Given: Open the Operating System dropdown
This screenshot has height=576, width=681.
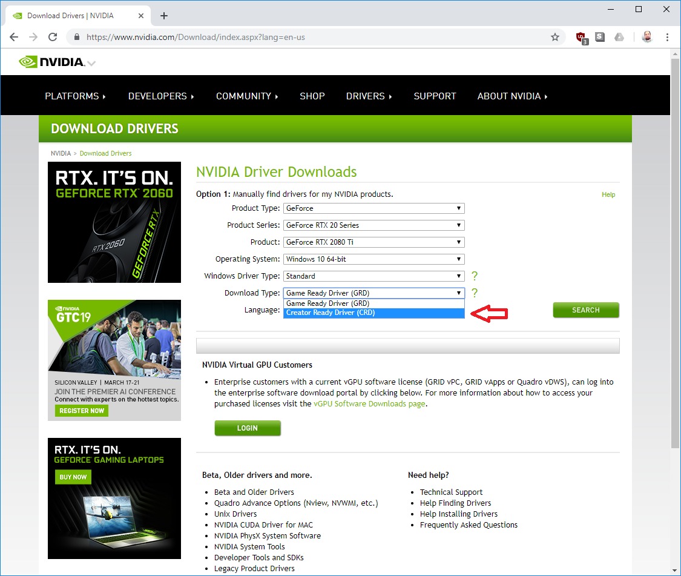Looking at the screenshot, I should 373,259.
